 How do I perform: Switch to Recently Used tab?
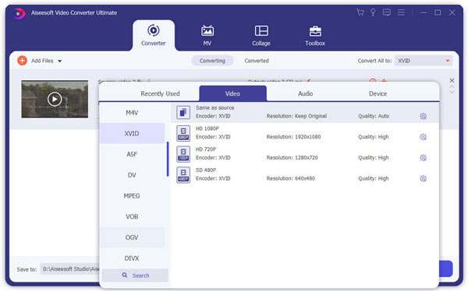pyautogui.click(x=160, y=93)
